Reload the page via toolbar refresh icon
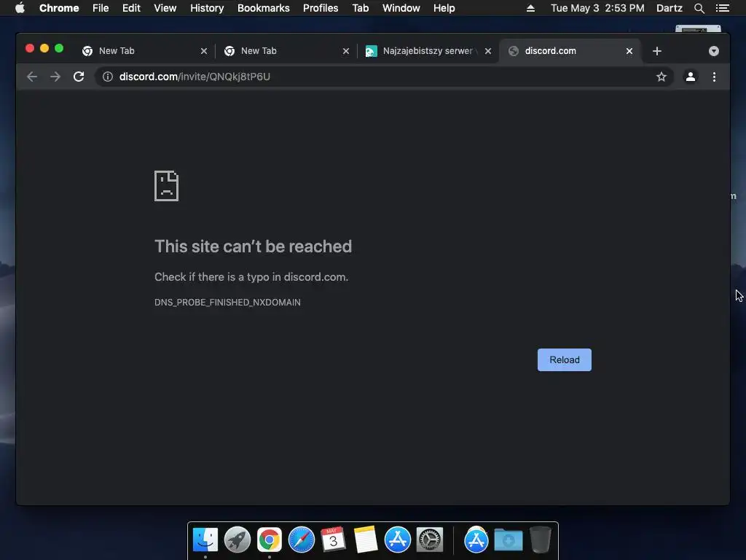 click(79, 77)
